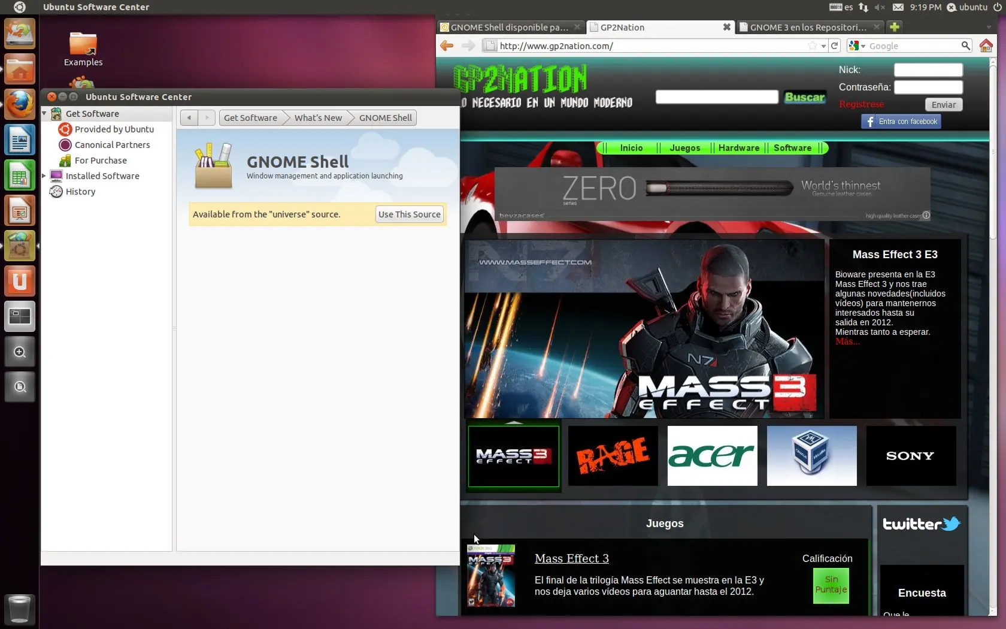Click Firefox back arrow button
Viewport: 1006px width, 629px height.
[447, 46]
